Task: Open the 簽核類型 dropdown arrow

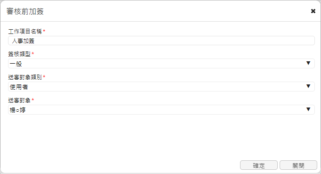Action: click(308, 63)
